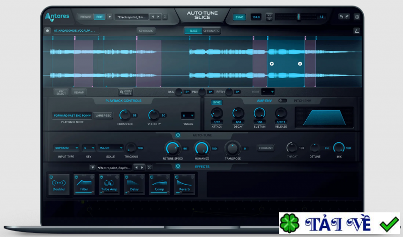403x237 pixels.
Task: Remove the Reverb effect
Action: pos(192,177)
